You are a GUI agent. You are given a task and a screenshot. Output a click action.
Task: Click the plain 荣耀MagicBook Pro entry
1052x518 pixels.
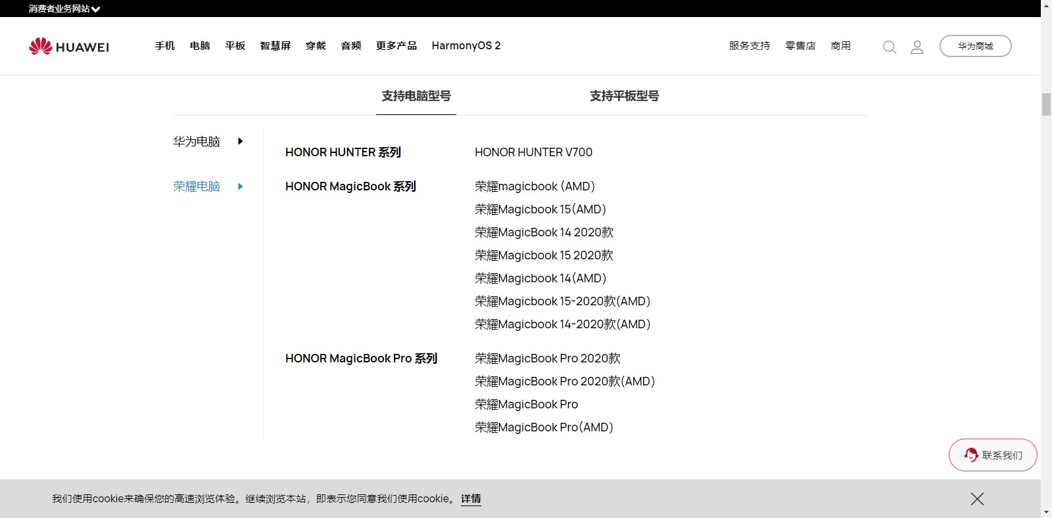click(527, 404)
